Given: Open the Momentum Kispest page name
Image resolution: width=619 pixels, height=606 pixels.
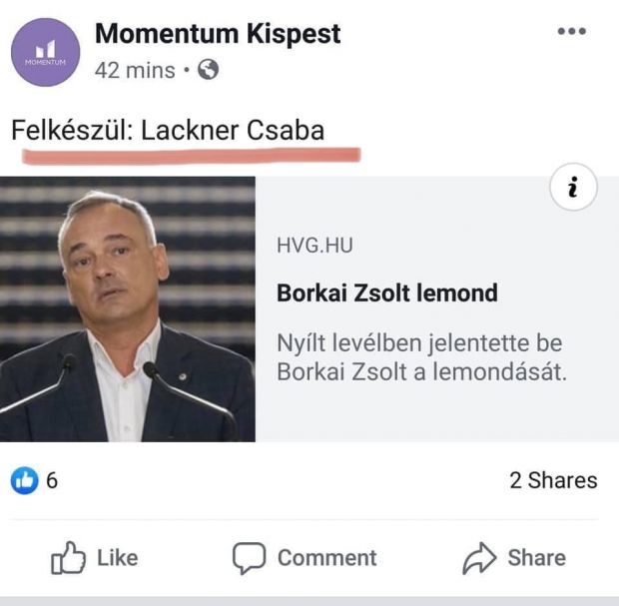Looking at the screenshot, I should coord(218,34).
